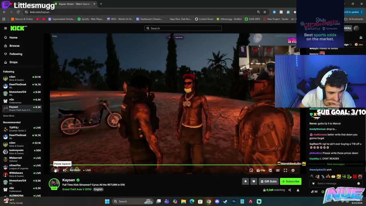Open All Bookmarks folder
This screenshot has height=206, width=366.
[x=354, y=19]
